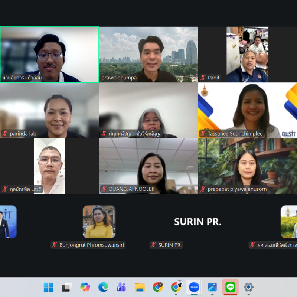This screenshot has width=297, height=297.
Task: Open File Explorer from the taskbar
Action: click(140, 287)
